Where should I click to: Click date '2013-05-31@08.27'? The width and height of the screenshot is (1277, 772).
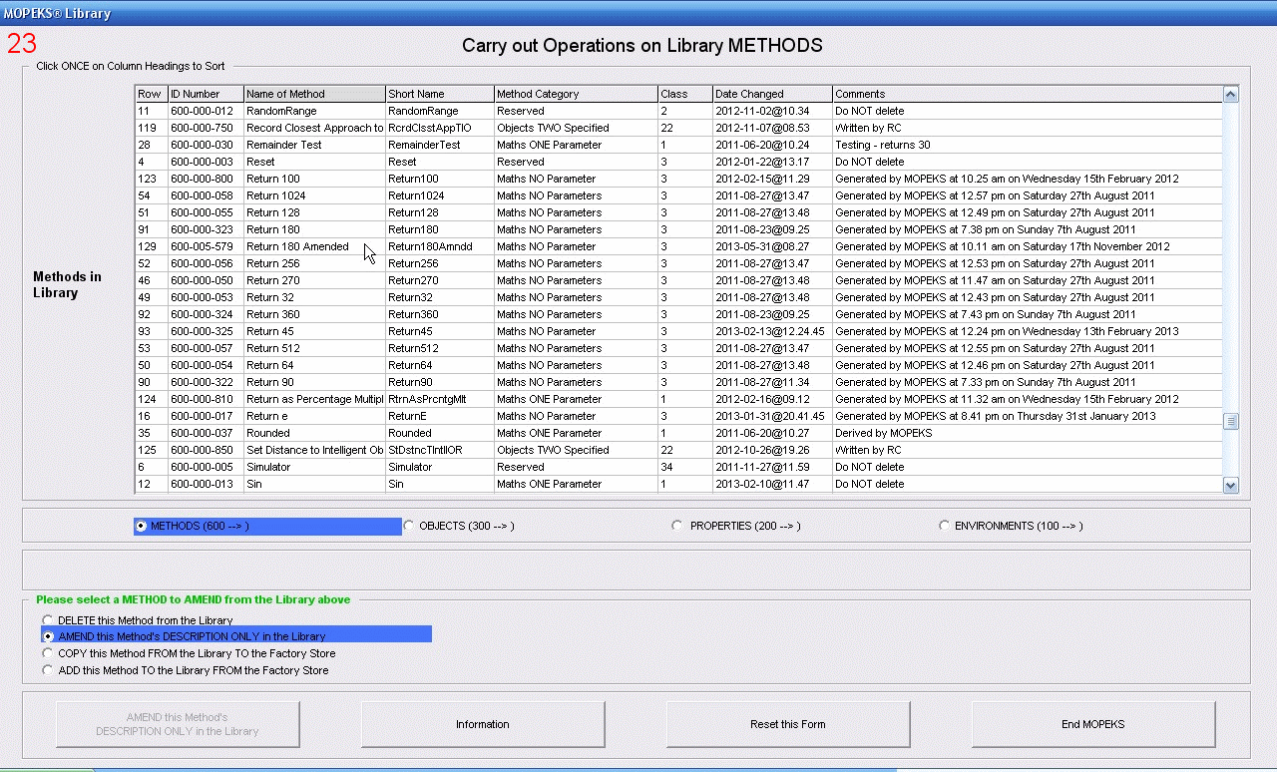pyautogui.click(x=762, y=246)
